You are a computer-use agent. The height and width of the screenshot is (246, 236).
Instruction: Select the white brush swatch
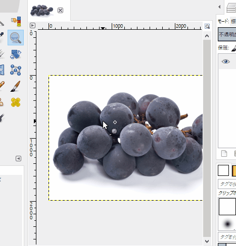point(223,170)
